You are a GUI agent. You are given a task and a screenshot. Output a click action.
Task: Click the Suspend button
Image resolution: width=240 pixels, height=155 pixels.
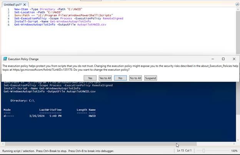tap(151, 78)
